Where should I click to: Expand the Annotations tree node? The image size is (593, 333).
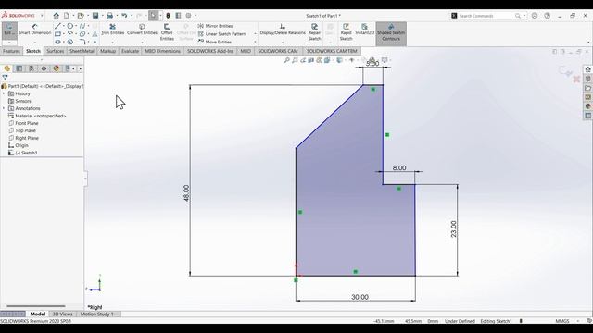click(4, 108)
